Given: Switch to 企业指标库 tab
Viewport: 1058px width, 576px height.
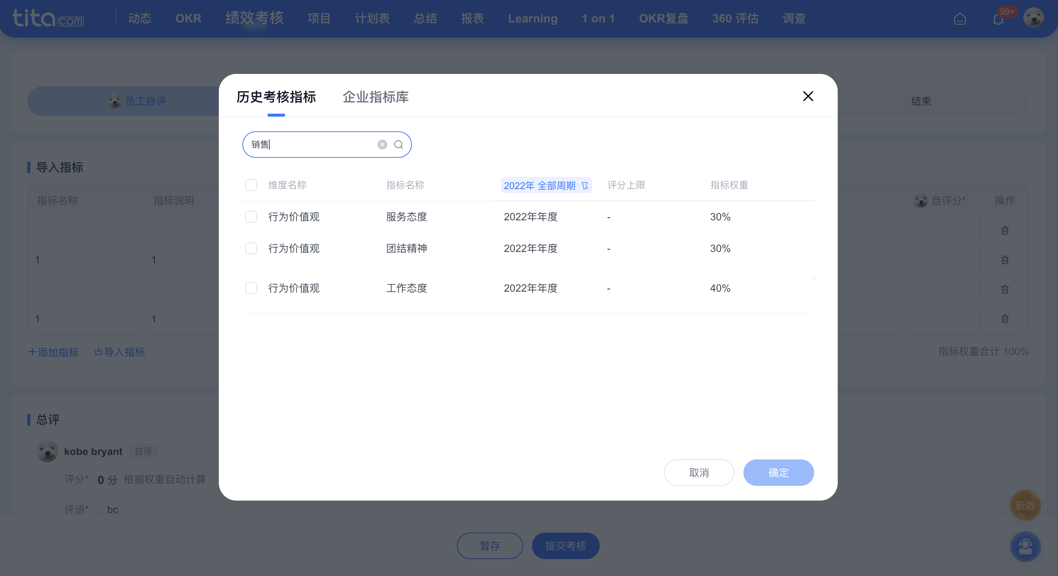Looking at the screenshot, I should click(x=375, y=97).
